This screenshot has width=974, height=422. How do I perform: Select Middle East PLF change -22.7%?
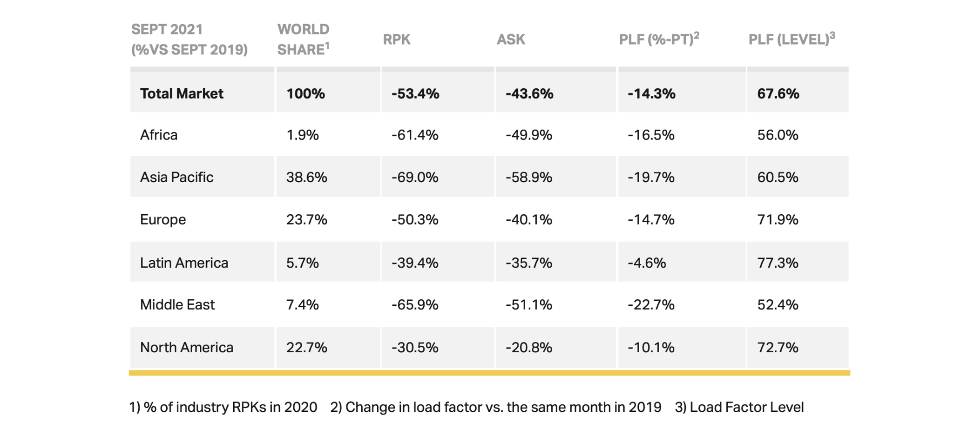tap(651, 304)
